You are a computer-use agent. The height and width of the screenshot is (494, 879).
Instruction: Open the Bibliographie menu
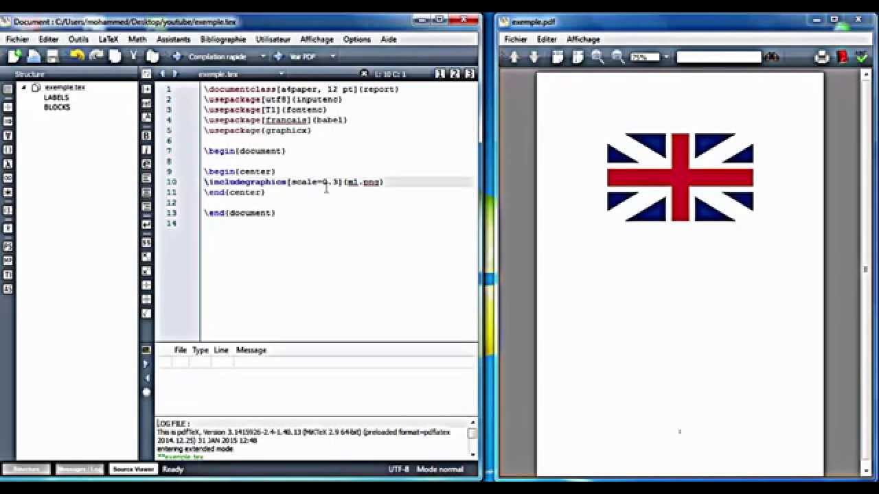[223, 39]
